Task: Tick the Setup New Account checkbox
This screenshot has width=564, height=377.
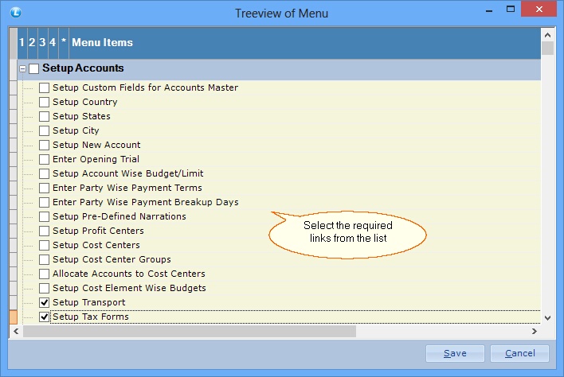Action: (x=45, y=146)
